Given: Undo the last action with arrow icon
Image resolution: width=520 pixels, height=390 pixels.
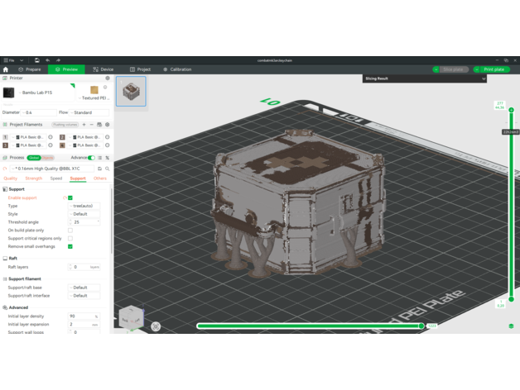Looking at the screenshot, I should pos(48,60).
